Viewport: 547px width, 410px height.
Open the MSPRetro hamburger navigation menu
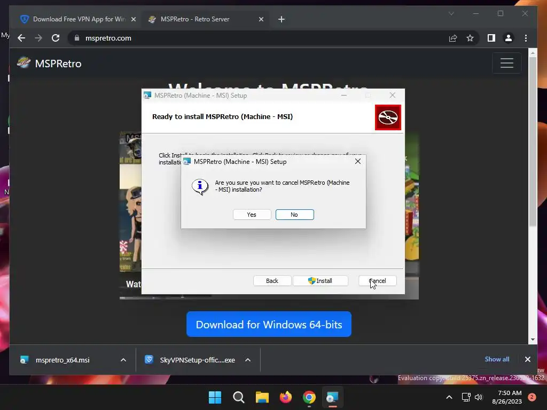506,63
